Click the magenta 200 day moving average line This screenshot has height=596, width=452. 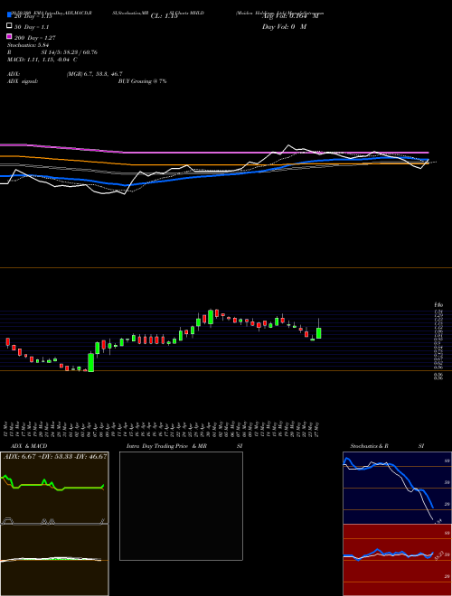click(213, 152)
